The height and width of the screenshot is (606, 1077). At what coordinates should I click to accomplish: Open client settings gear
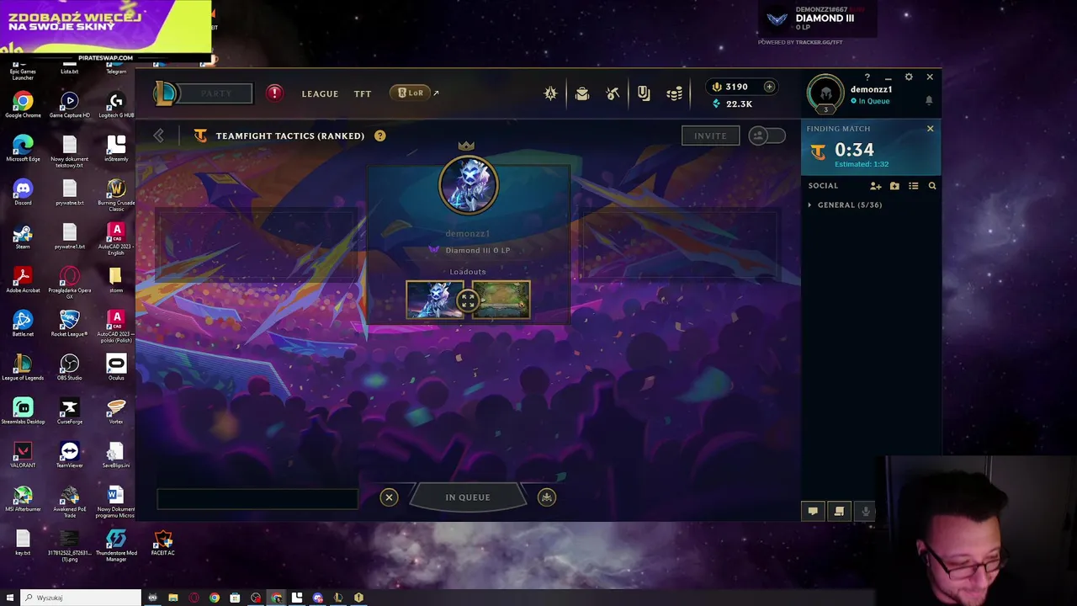point(909,77)
